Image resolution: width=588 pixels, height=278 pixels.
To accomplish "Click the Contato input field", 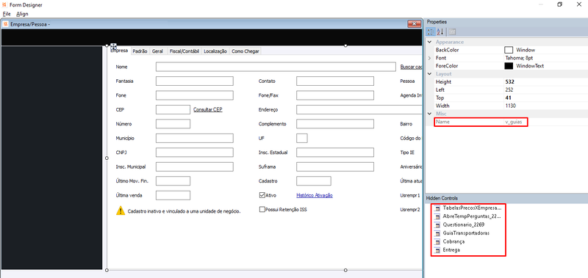I will point(335,81).
